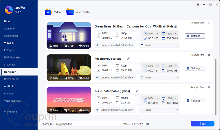Open output MP4 format dropdown for Green Bean
The height and width of the screenshot is (130, 220).
tap(151, 34)
